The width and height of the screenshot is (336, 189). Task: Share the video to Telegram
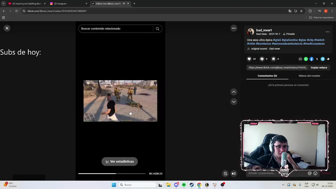[x=323, y=59]
